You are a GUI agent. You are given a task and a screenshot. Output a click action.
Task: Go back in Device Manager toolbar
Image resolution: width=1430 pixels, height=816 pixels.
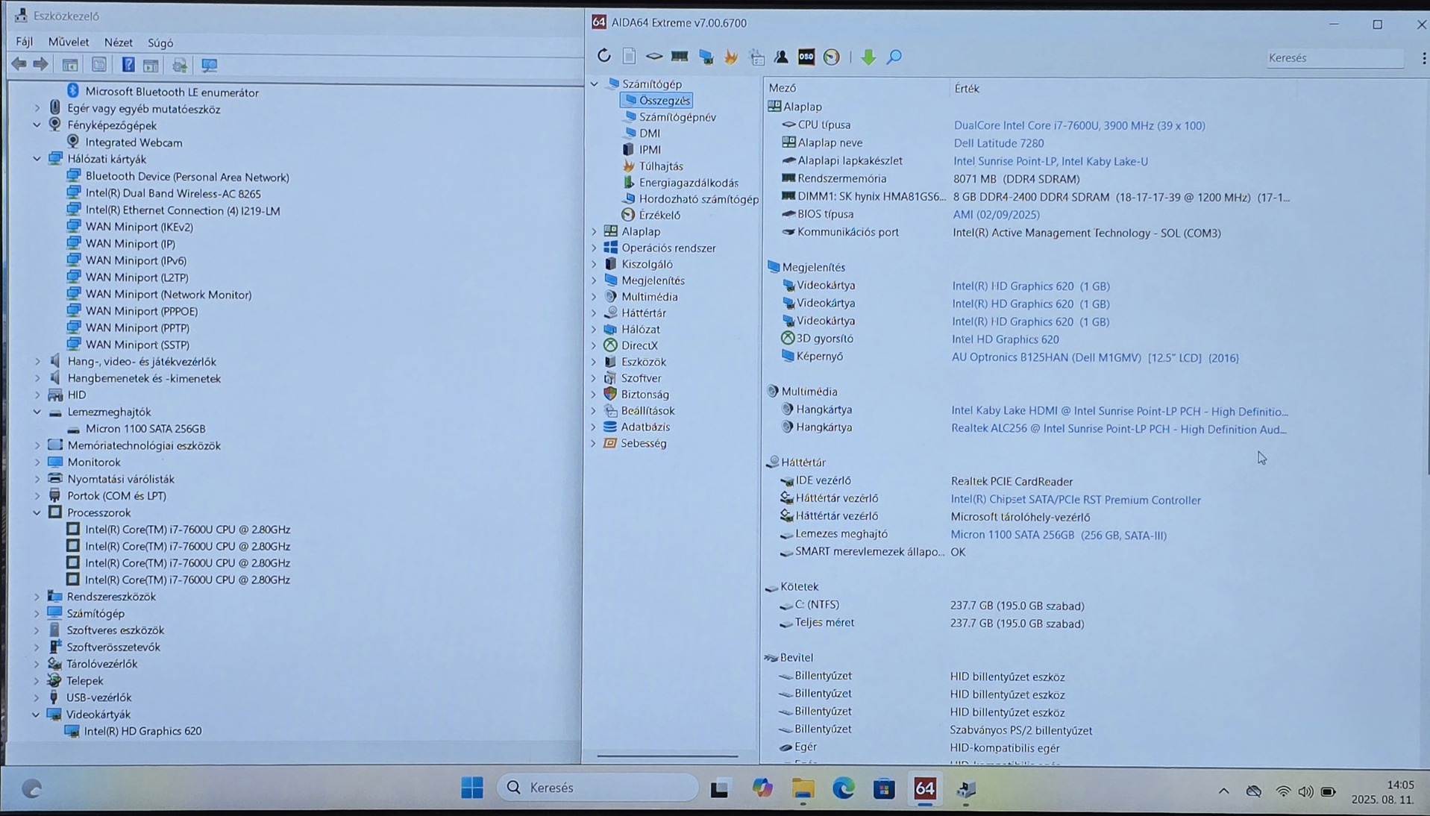19,65
